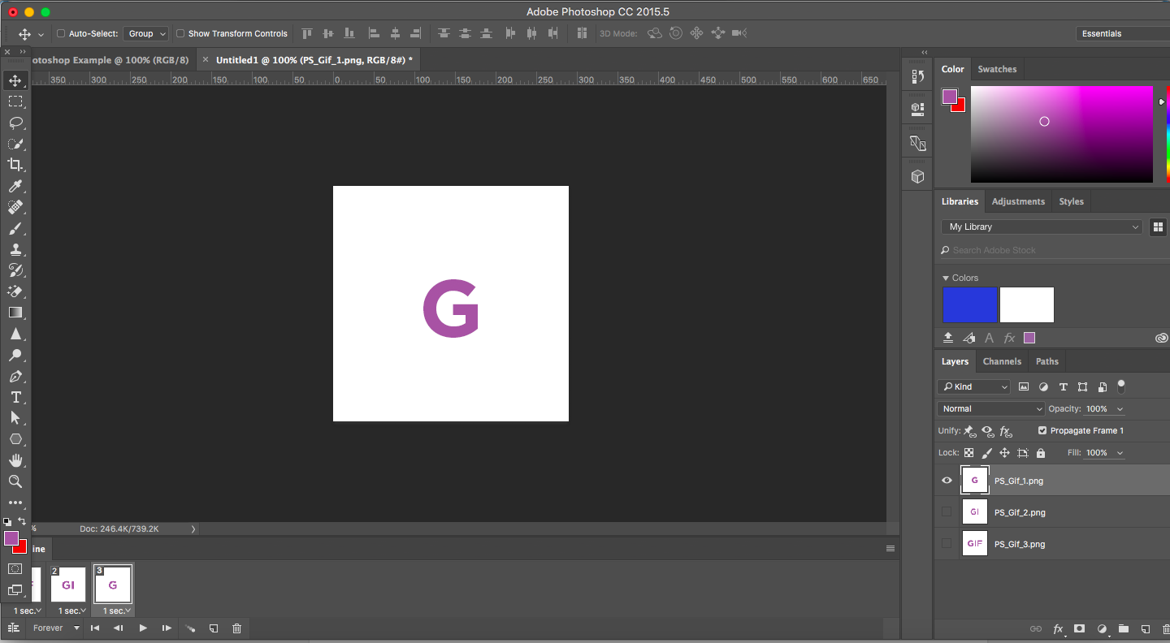
Task: Select the Quick Selection tool
Action: 15,144
